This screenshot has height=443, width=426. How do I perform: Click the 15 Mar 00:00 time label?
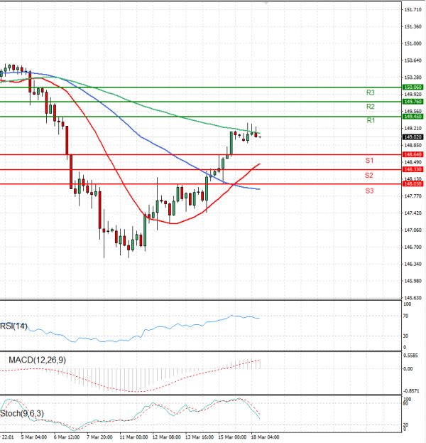[x=232, y=437]
